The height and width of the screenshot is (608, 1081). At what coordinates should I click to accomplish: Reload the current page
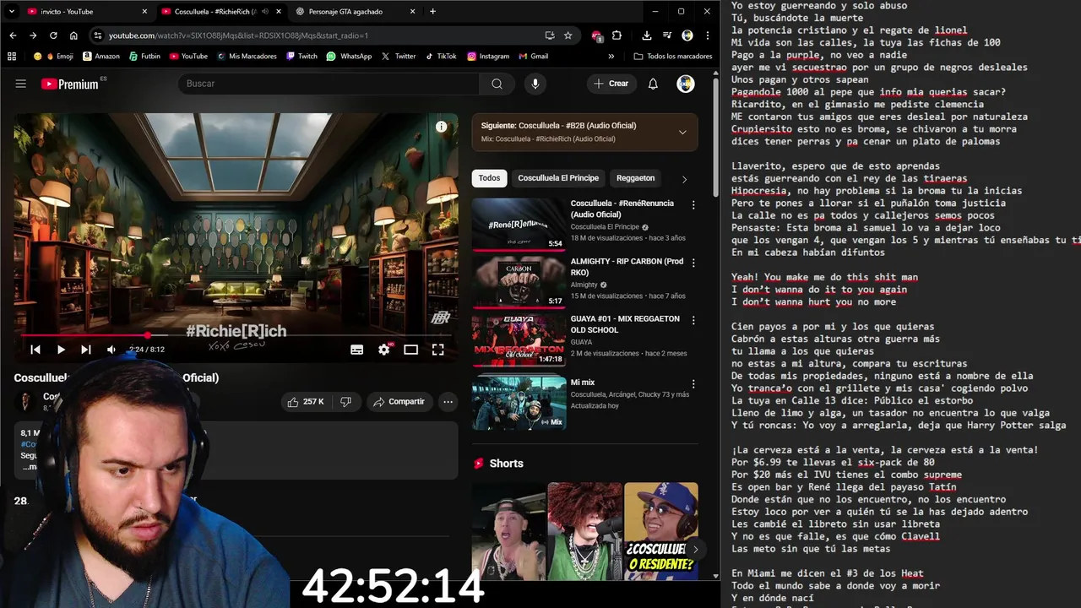(x=53, y=35)
